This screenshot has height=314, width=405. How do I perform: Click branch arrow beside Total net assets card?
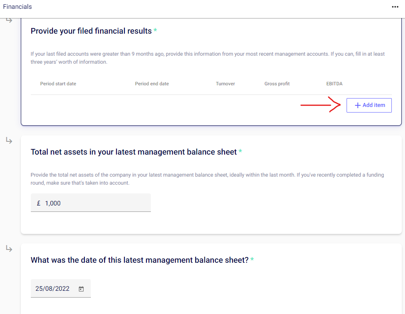point(9,141)
